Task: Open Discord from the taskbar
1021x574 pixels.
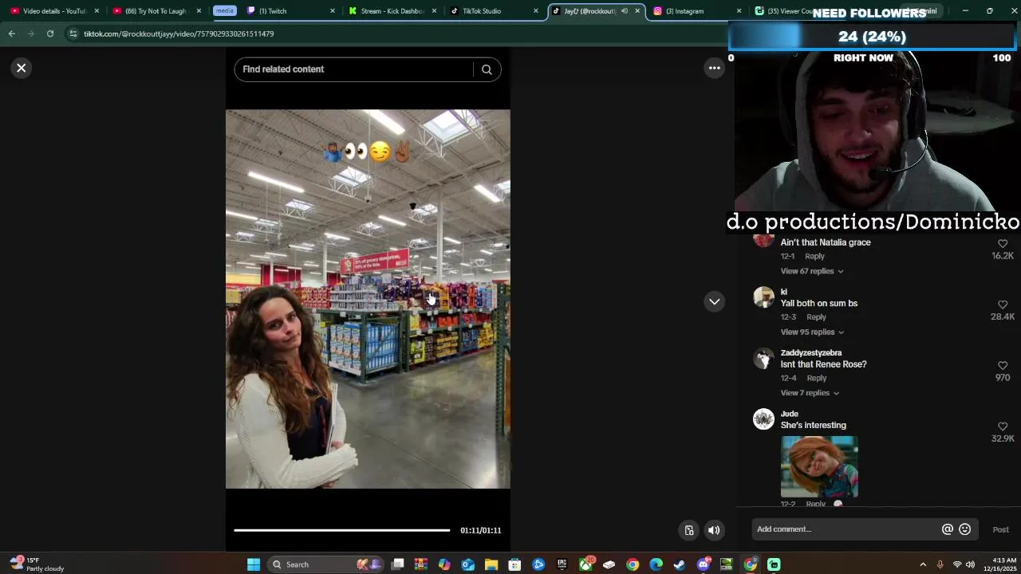Action: pos(703,564)
